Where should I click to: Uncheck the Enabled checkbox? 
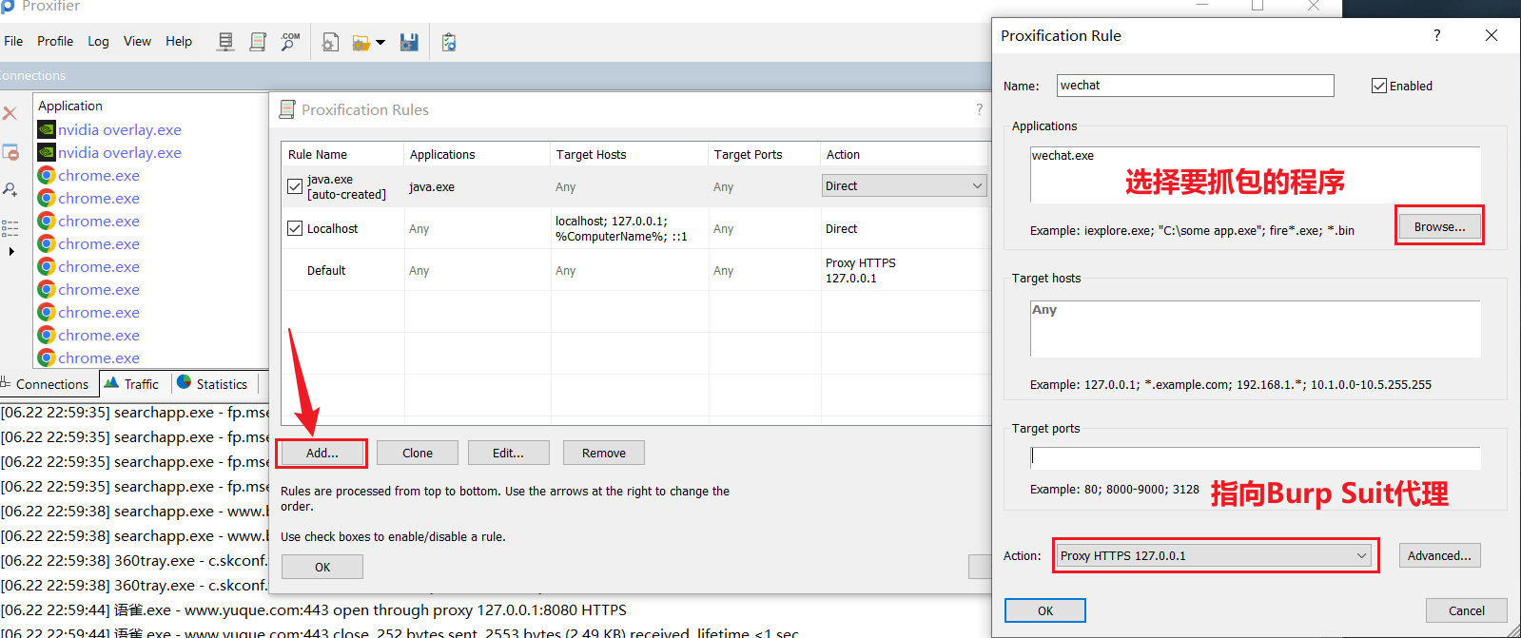[1378, 86]
